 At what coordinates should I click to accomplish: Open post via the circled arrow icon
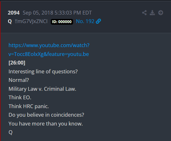click(161, 13)
